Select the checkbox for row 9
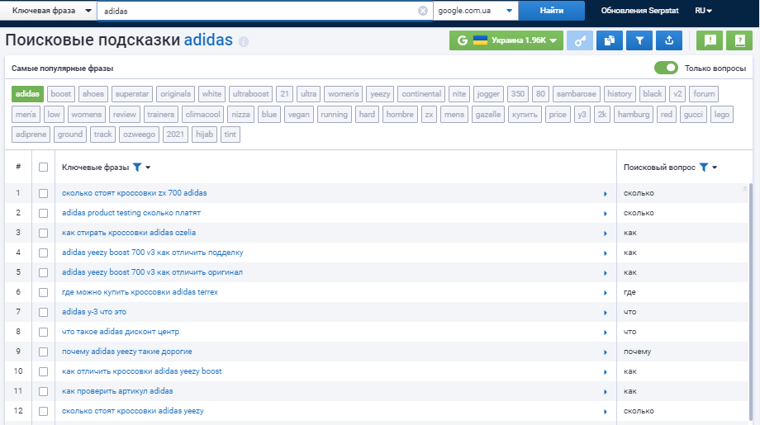This screenshot has width=760, height=425. (44, 352)
